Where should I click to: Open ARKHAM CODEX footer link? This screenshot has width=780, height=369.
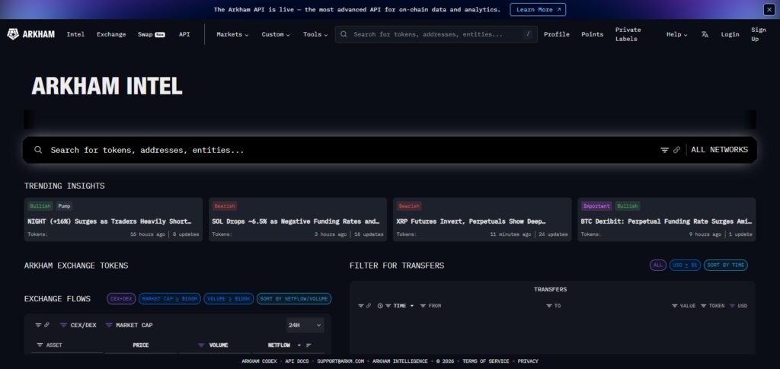pyautogui.click(x=261, y=361)
